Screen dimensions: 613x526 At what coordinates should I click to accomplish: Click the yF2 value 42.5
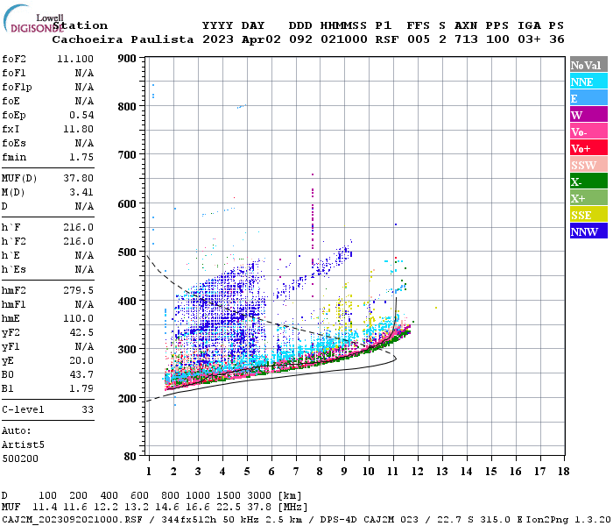point(81,332)
